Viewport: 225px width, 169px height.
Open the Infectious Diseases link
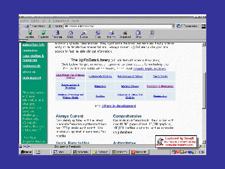(130, 86)
